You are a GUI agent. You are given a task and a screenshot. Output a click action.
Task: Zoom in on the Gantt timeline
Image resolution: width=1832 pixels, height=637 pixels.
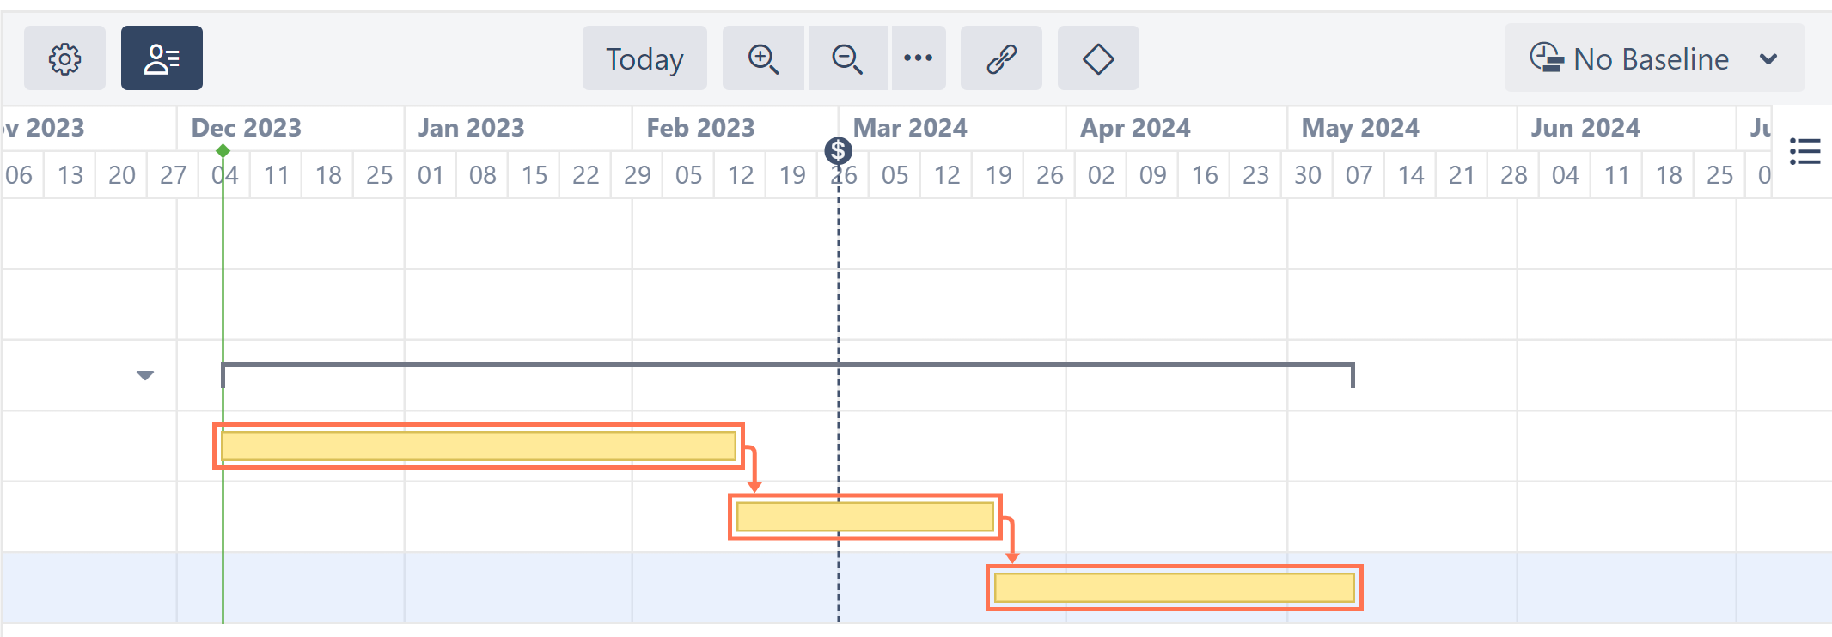(x=763, y=58)
